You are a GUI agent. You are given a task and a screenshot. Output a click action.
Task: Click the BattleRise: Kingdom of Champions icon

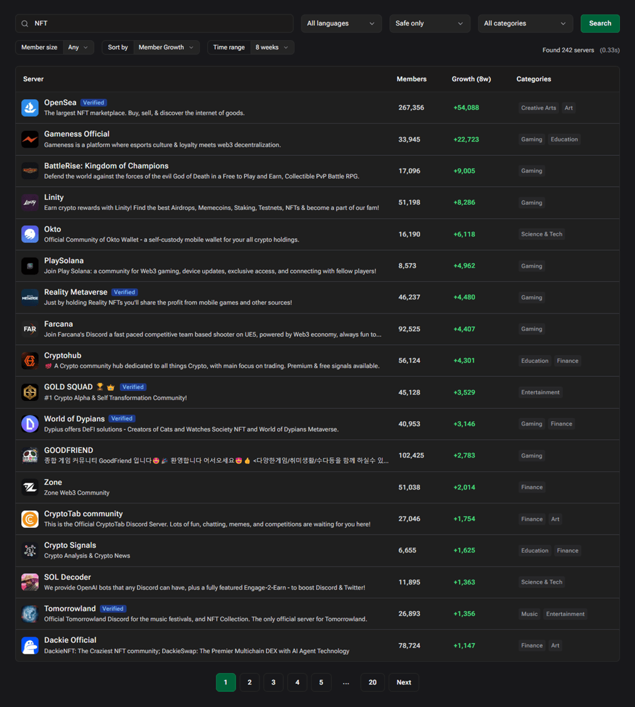29,170
